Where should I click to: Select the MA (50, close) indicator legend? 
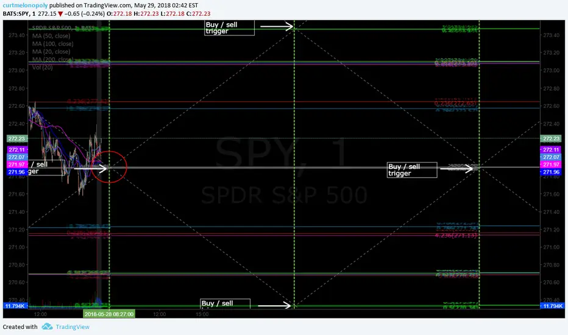point(51,36)
